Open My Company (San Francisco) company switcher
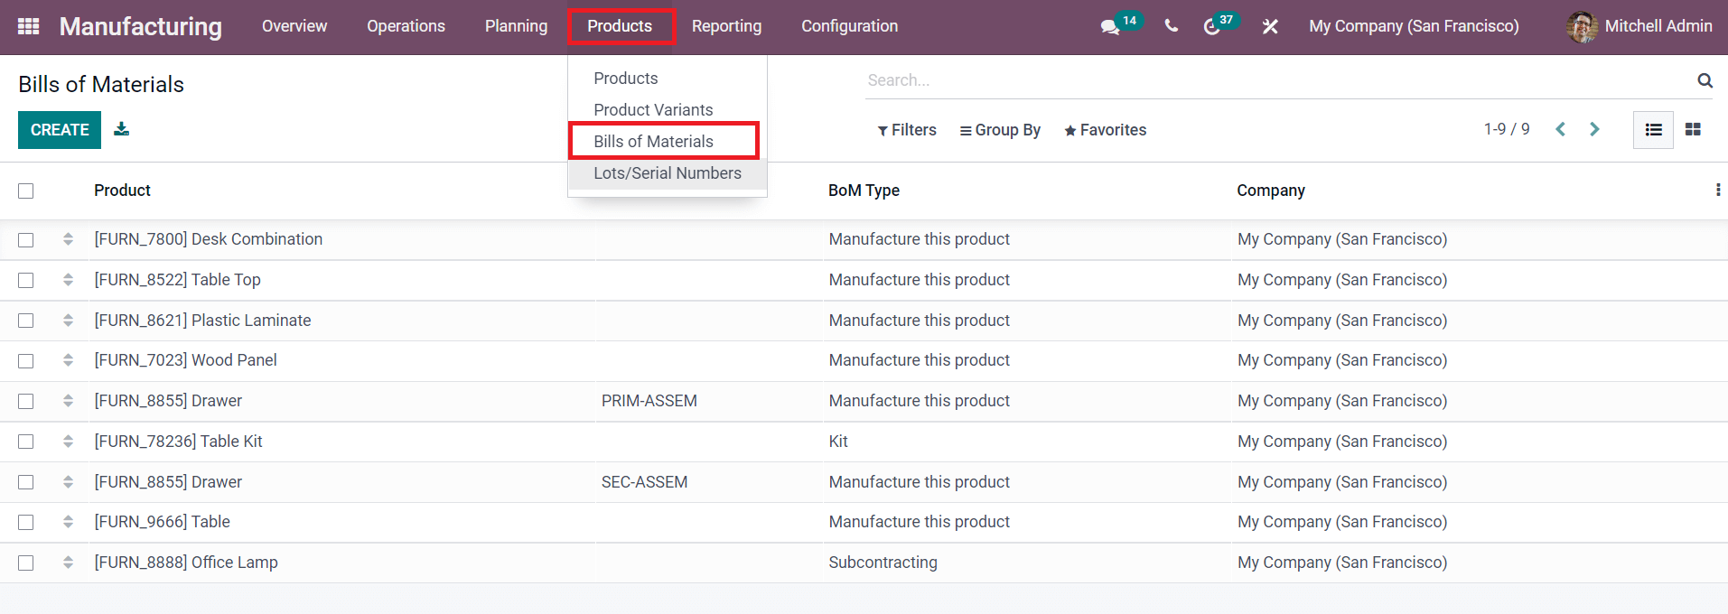 1414,26
